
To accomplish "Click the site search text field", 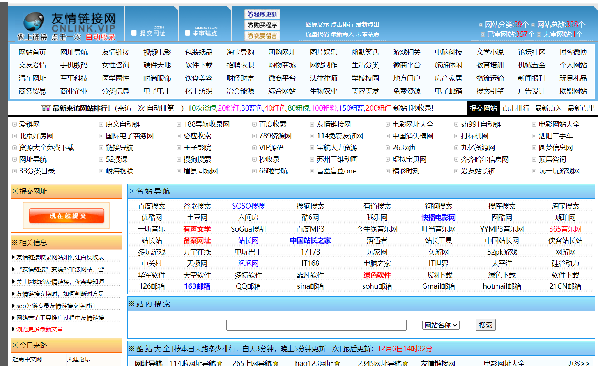I will point(317,325).
